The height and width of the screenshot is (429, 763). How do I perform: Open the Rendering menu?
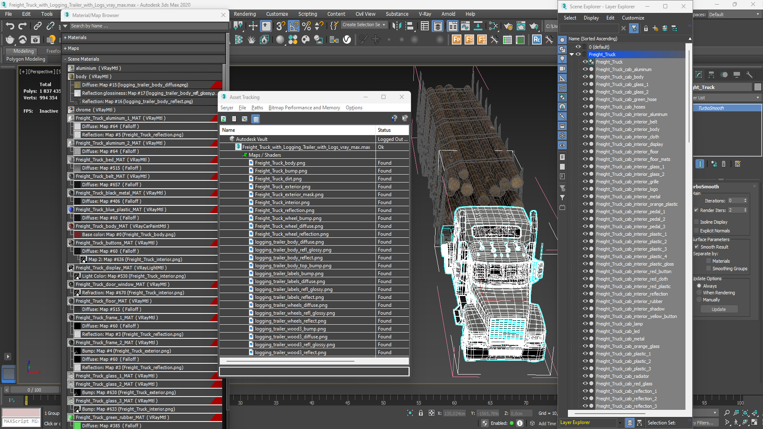pos(245,14)
